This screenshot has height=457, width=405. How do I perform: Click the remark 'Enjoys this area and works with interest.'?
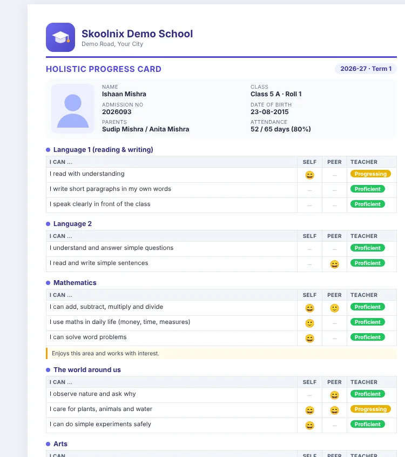[105, 354]
